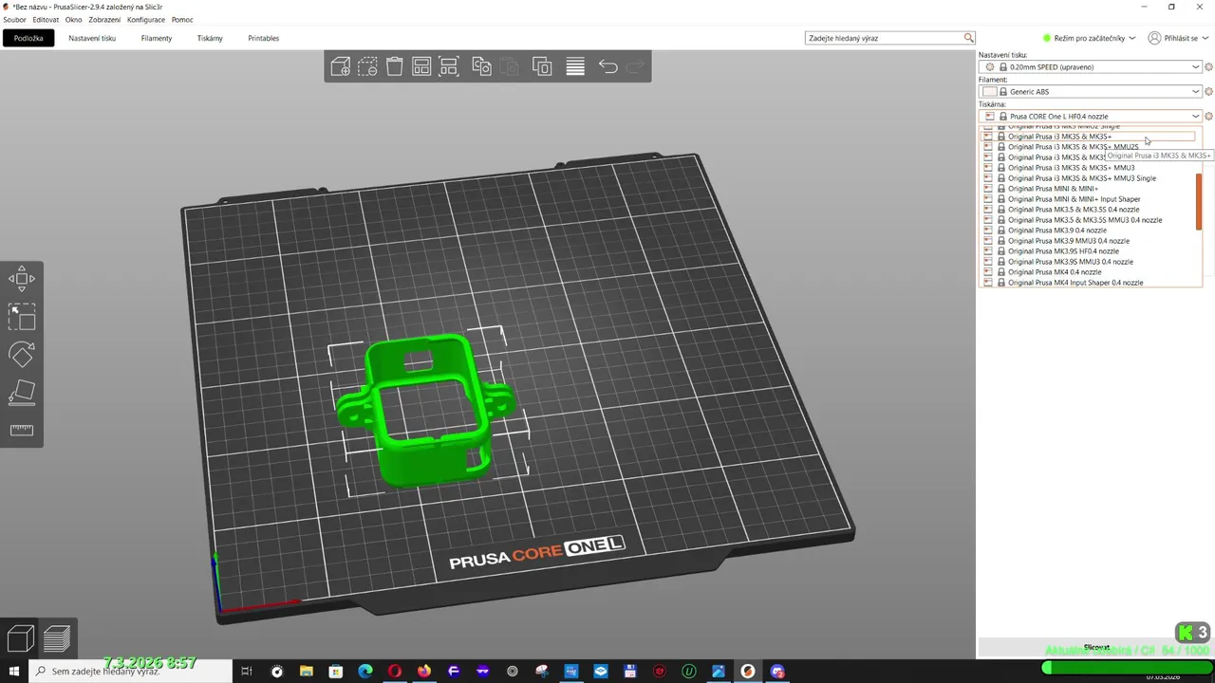Select the Move tool in left toolbar
The image size is (1215, 683).
(22, 278)
